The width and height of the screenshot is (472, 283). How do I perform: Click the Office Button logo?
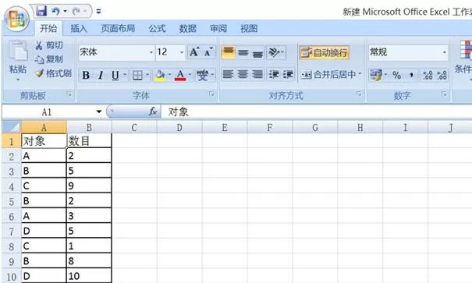click(17, 19)
